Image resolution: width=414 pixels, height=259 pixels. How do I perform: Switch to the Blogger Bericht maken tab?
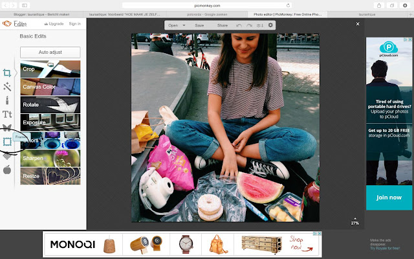tap(41, 14)
